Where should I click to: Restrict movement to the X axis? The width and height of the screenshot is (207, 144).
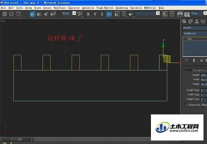coord(88,14)
